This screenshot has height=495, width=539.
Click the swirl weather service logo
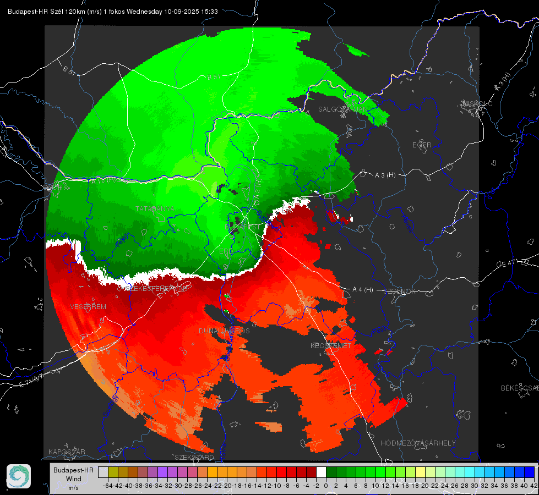tap(19, 476)
